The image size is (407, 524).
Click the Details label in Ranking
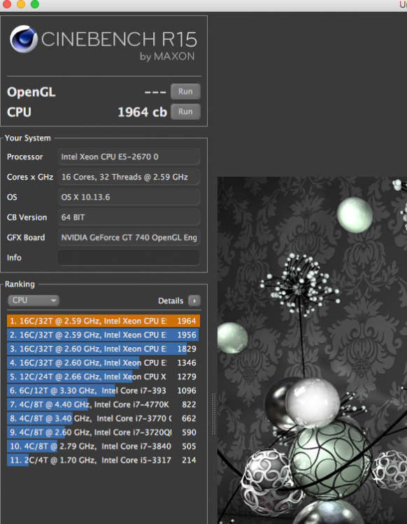[171, 300]
